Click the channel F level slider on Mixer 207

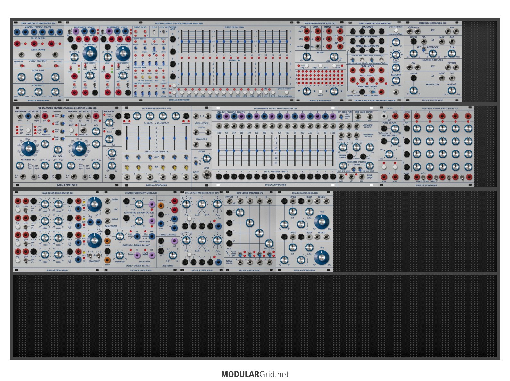[x=186, y=138]
